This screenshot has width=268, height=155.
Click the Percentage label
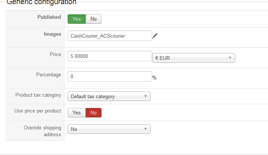(x=49, y=74)
